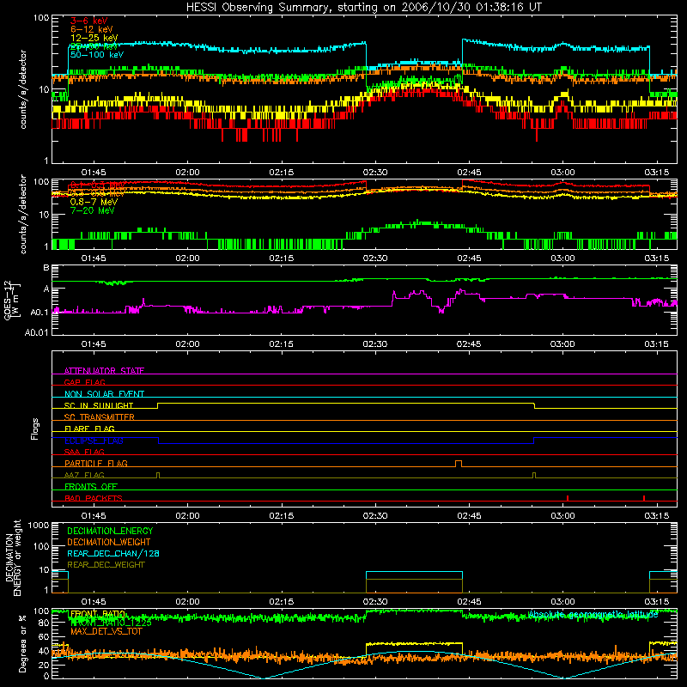The height and width of the screenshot is (687, 687).
Task: Click the BAD_PACKETS spike nearest 03:15
Action: point(644,498)
